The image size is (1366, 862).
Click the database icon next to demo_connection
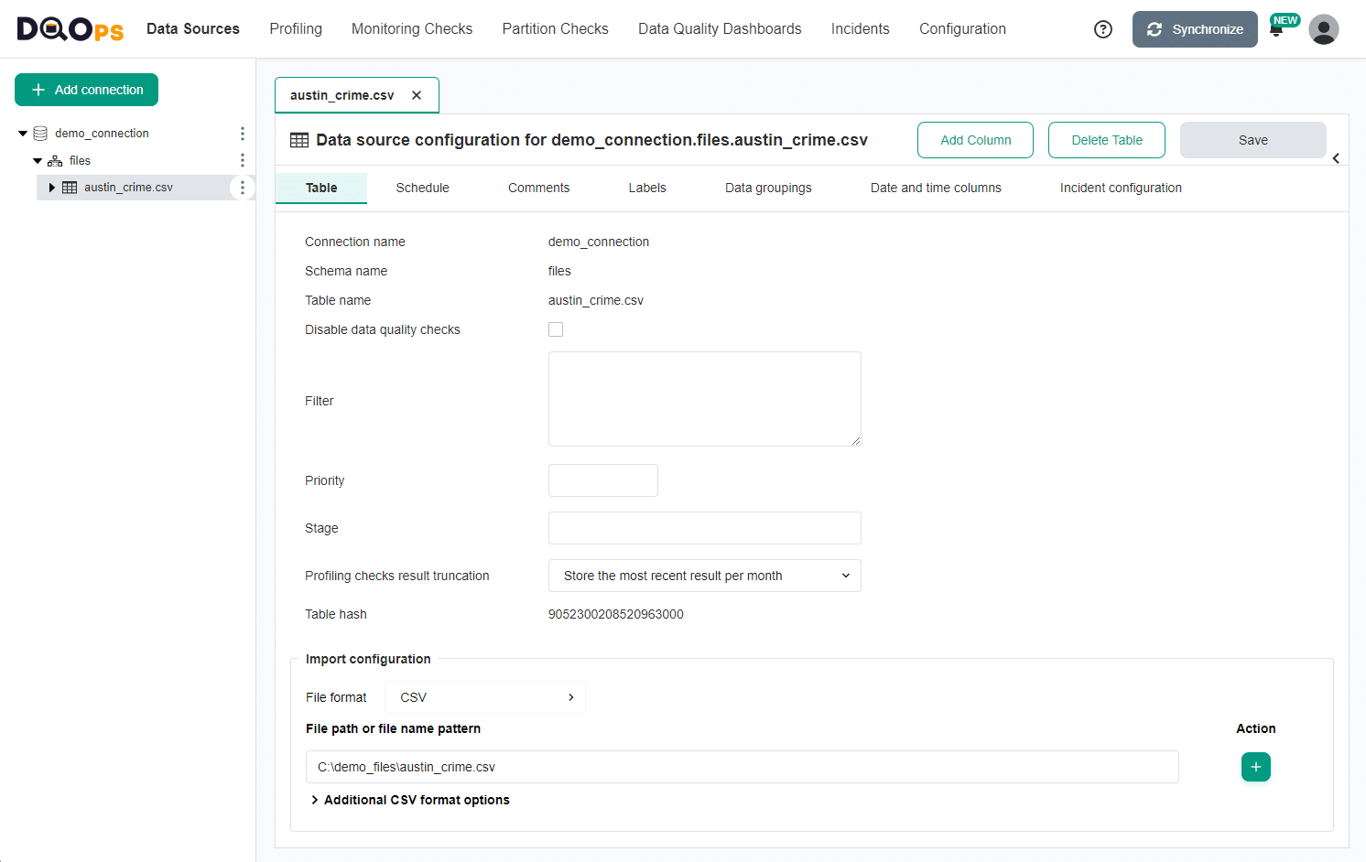[x=39, y=133]
